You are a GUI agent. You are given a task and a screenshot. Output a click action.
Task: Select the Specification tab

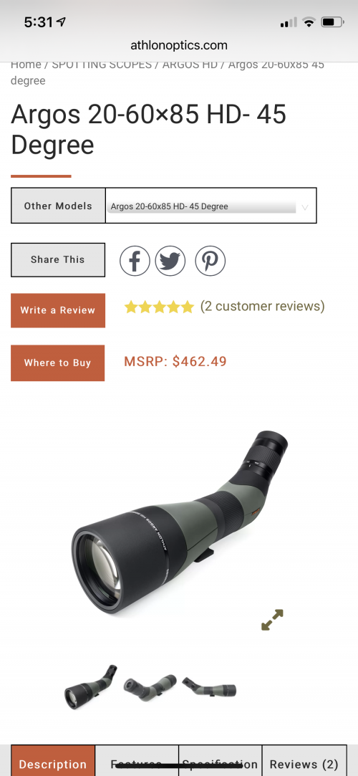point(220,764)
